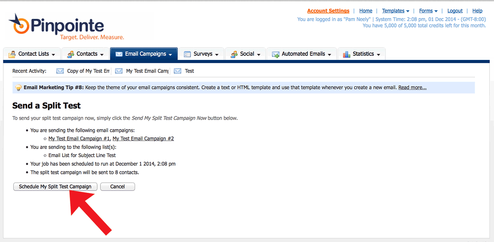Open the Statistics tab dropdown arrow
494x242 pixels.
point(378,55)
